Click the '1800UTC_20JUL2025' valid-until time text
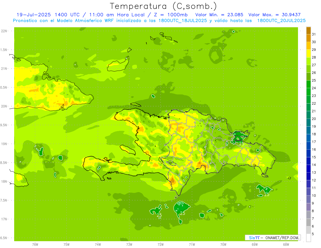321x248 pixels. [x=281, y=21]
